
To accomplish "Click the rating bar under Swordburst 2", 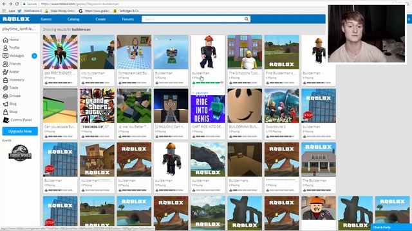I will [282, 137].
